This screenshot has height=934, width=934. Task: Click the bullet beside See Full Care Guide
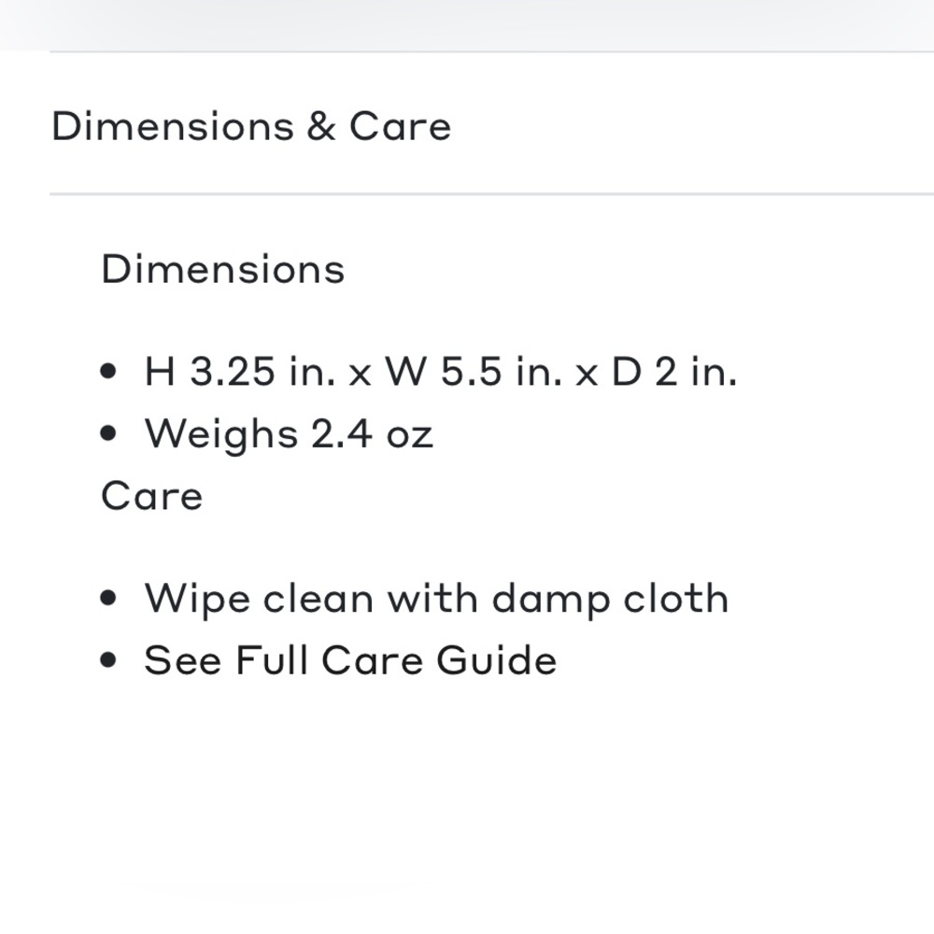click(x=108, y=659)
